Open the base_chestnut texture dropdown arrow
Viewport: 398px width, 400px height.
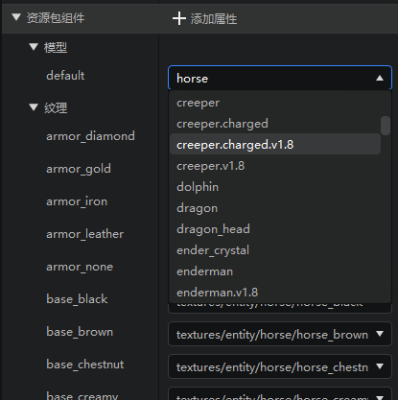click(380, 366)
